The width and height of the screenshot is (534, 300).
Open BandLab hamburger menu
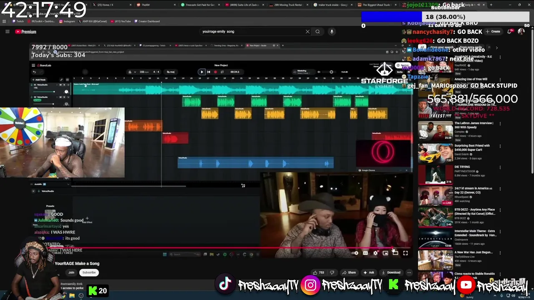pos(33,65)
